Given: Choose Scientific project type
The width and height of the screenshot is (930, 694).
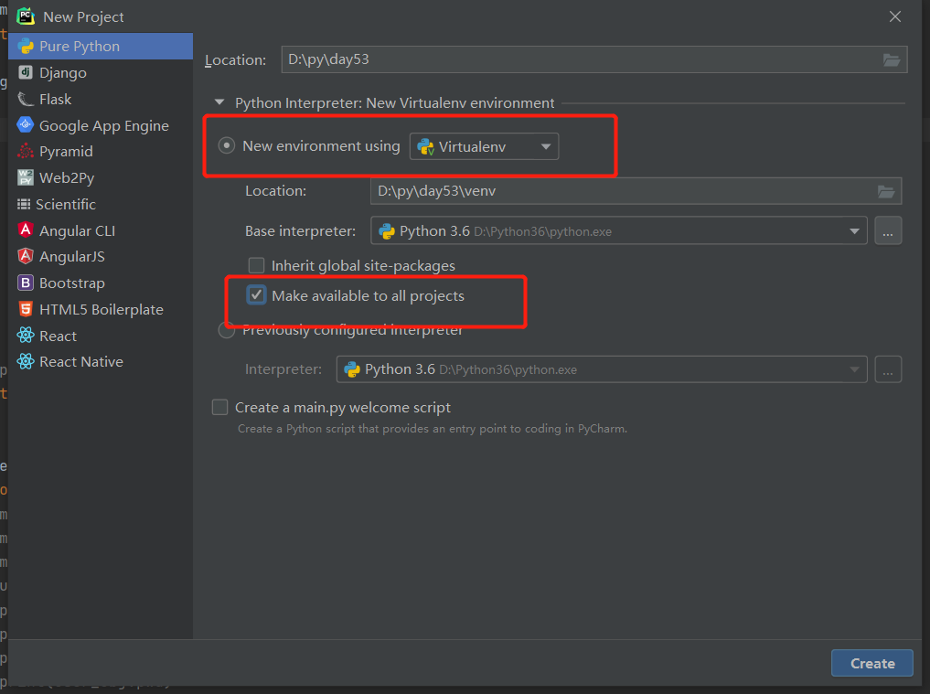Looking at the screenshot, I should click(x=66, y=204).
